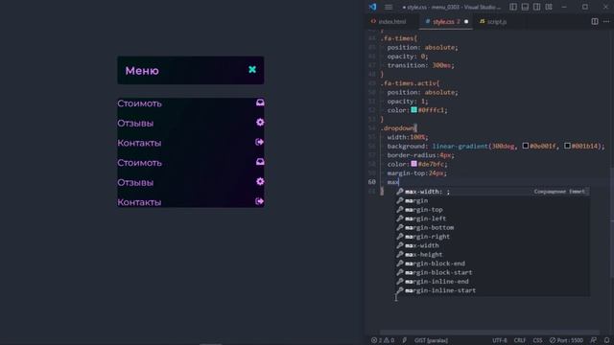Toggle the secondary side bar layout icon
Viewport: 614px width, 345px height.
(537, 7)
